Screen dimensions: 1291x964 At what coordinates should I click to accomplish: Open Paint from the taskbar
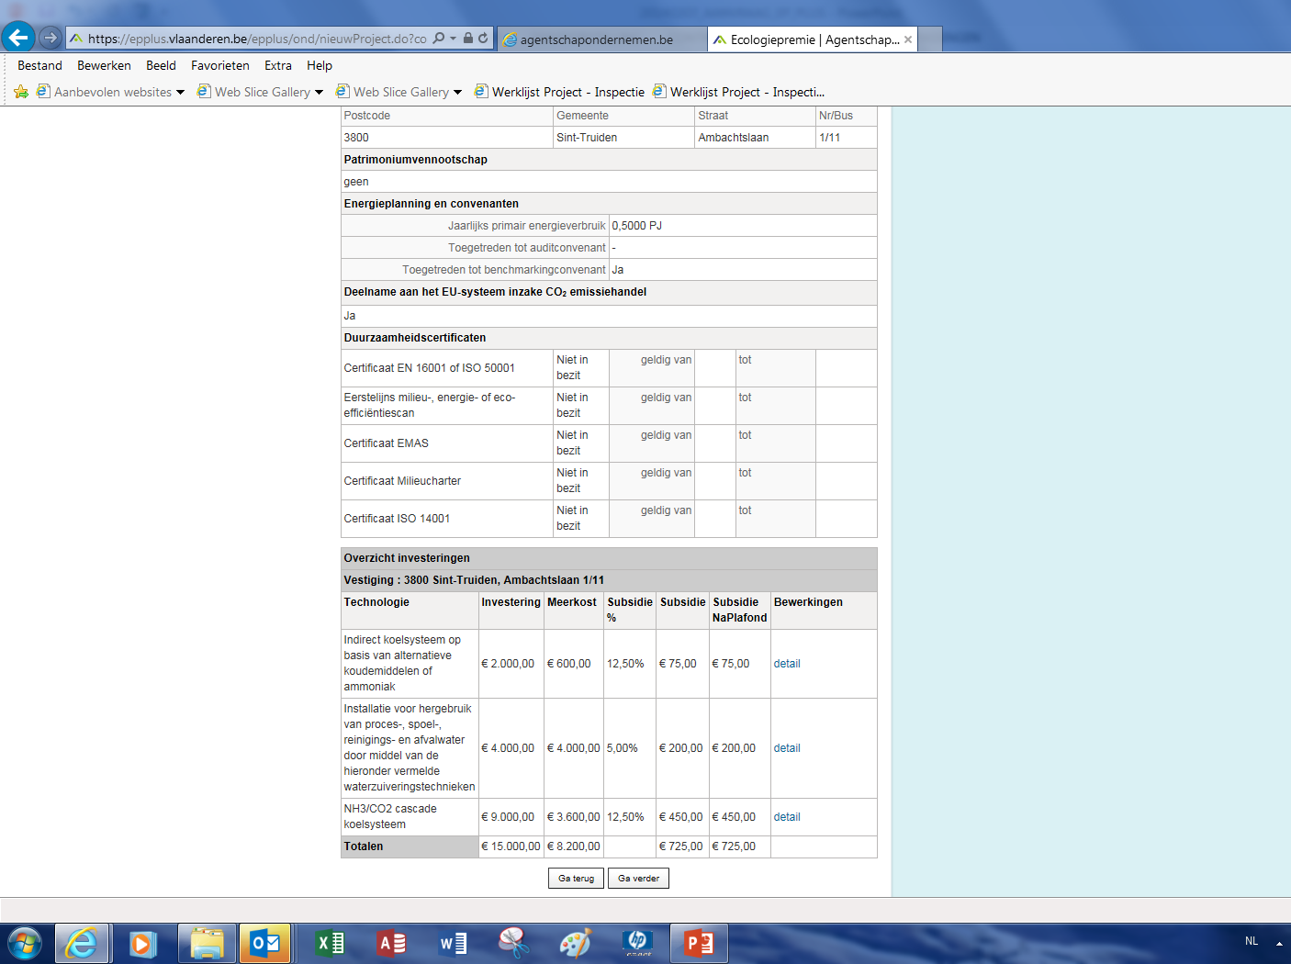[x=576, y=943]
